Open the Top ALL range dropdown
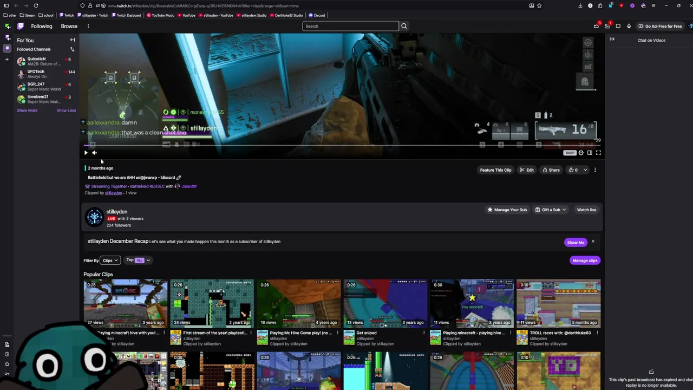This screenshot has width=693, height=390. click(138, 260)
